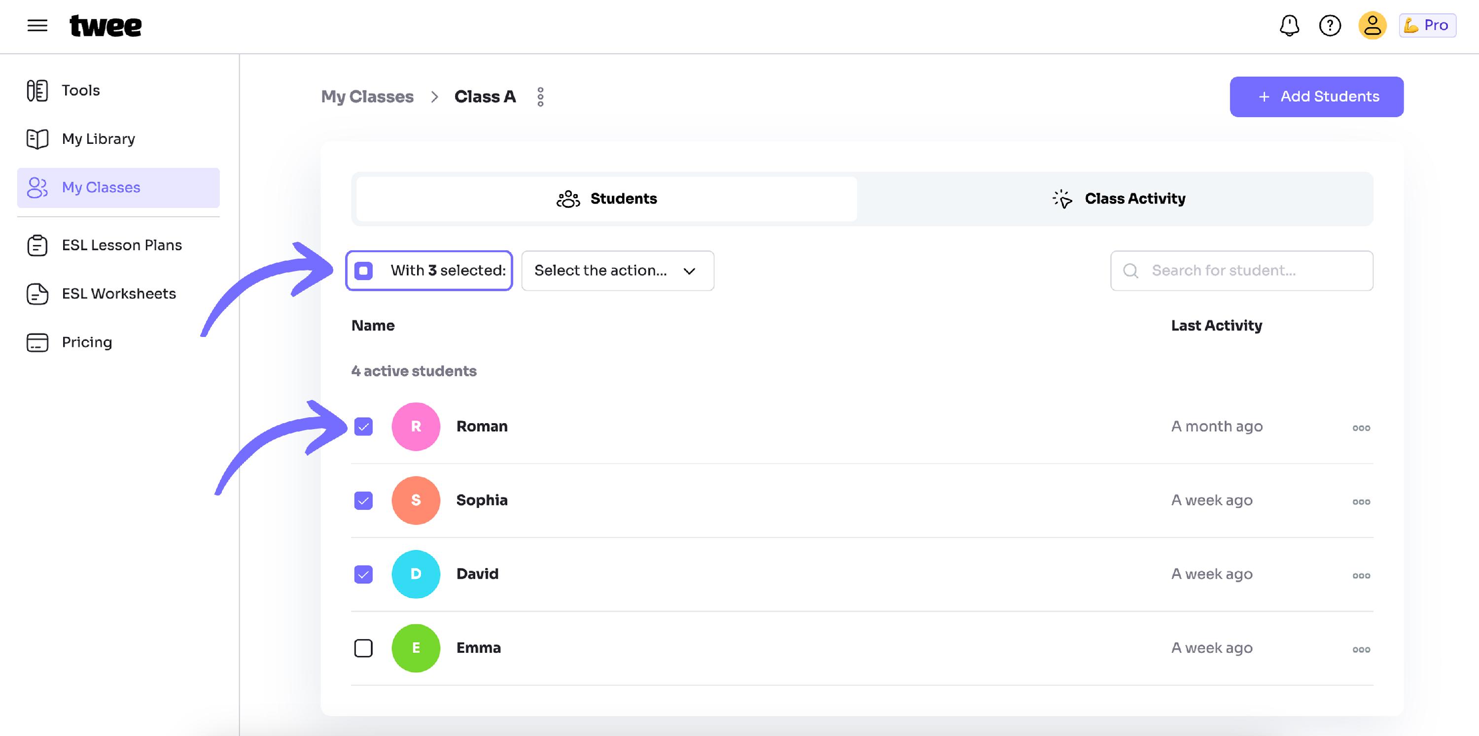The image size is (1479, 736).
Task: Switch to the Students tab
Action: pyautogui.click(x=606, y=199)
